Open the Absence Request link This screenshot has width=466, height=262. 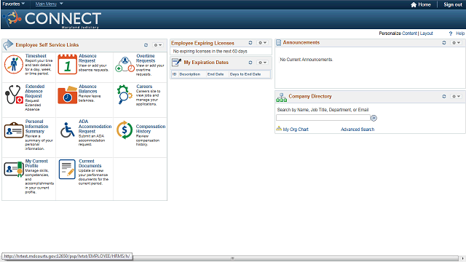click(87, 58)
